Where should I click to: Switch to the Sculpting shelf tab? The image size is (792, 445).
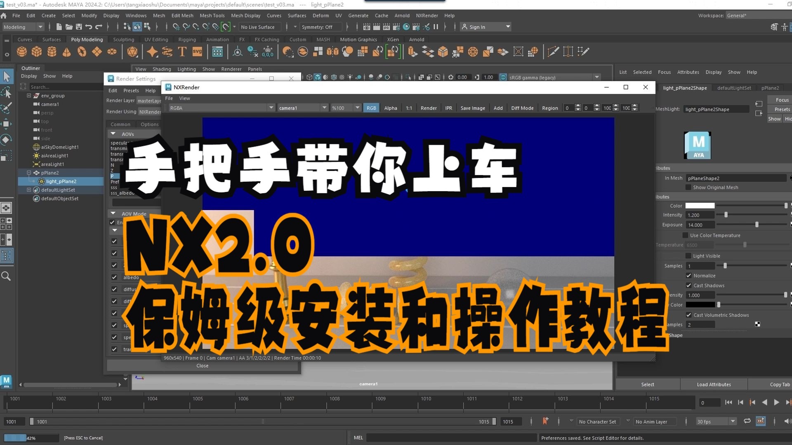tap(123, 39)
